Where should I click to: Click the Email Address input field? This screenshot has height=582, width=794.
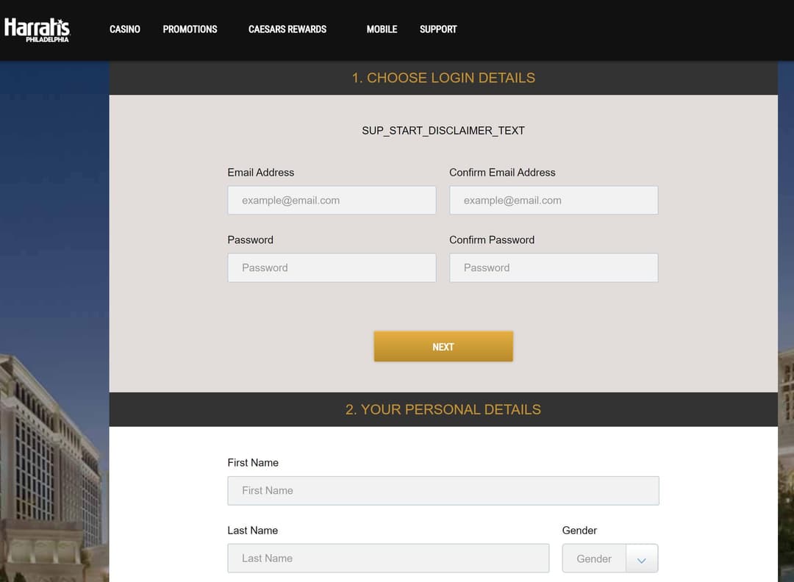pos(332,201)
